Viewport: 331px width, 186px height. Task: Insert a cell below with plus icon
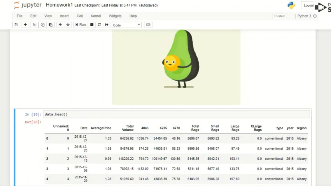pyautogui.click(x=25, y=25)
